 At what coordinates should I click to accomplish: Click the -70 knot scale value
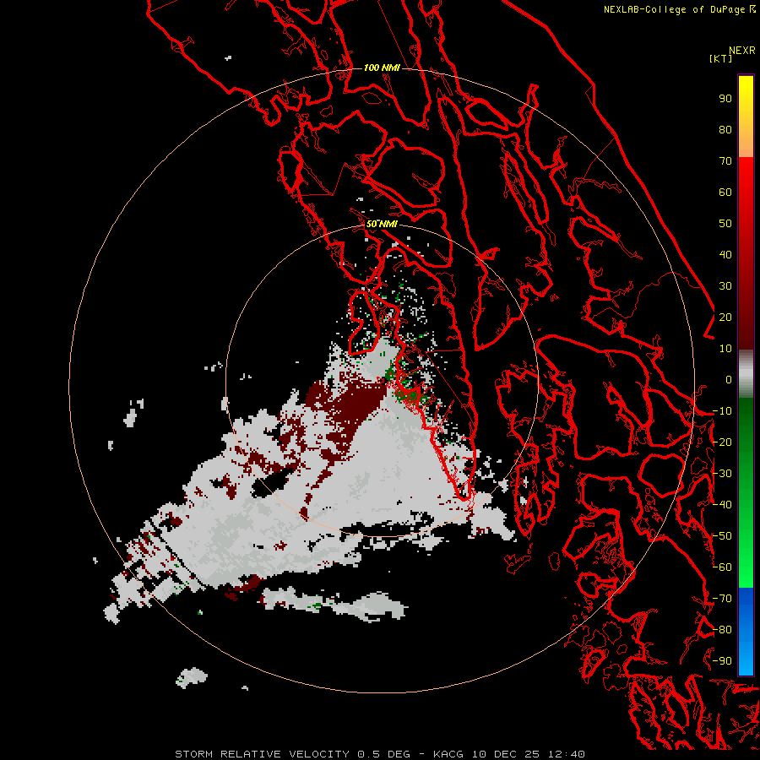click(722, 599)
